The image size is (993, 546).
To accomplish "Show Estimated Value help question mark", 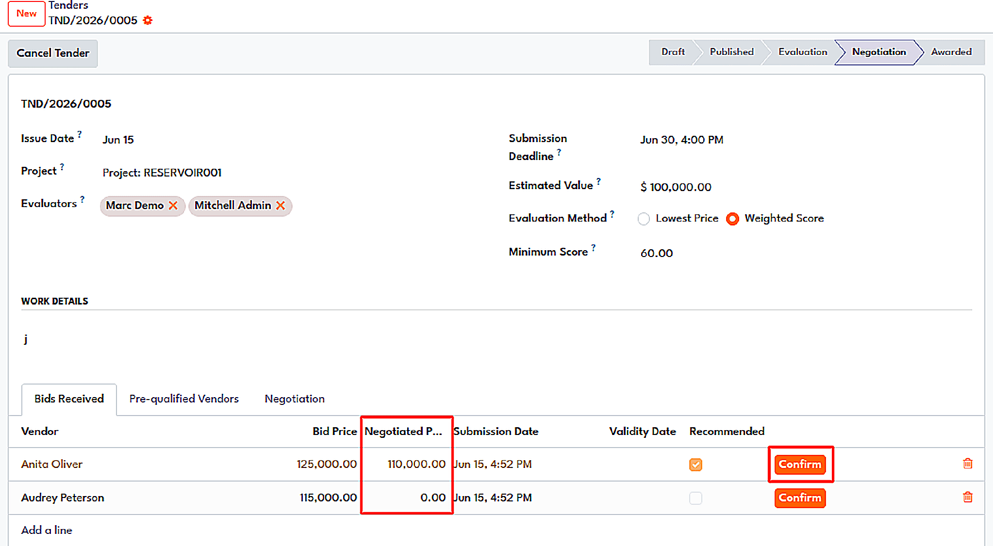I will [599, 181].
